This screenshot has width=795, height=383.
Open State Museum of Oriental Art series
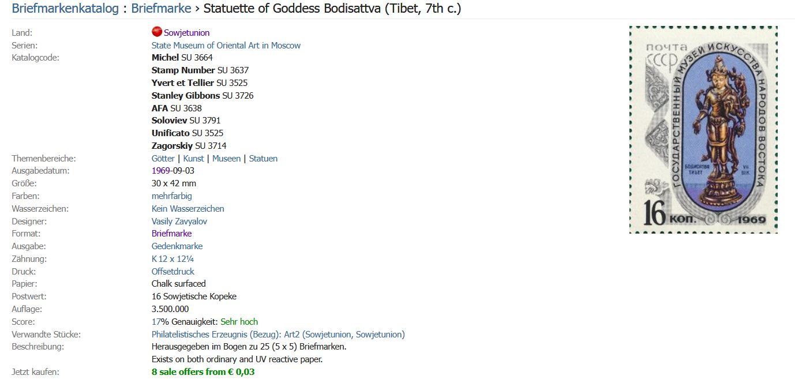tap(226, 46)
